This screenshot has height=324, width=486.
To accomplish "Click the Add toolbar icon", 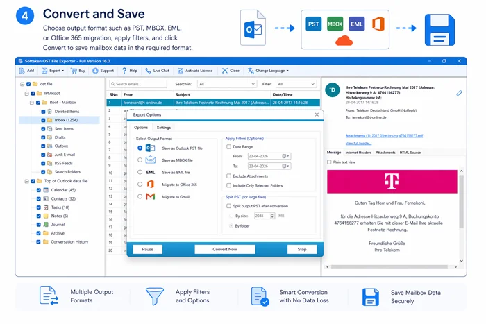I will pos(22,71).
